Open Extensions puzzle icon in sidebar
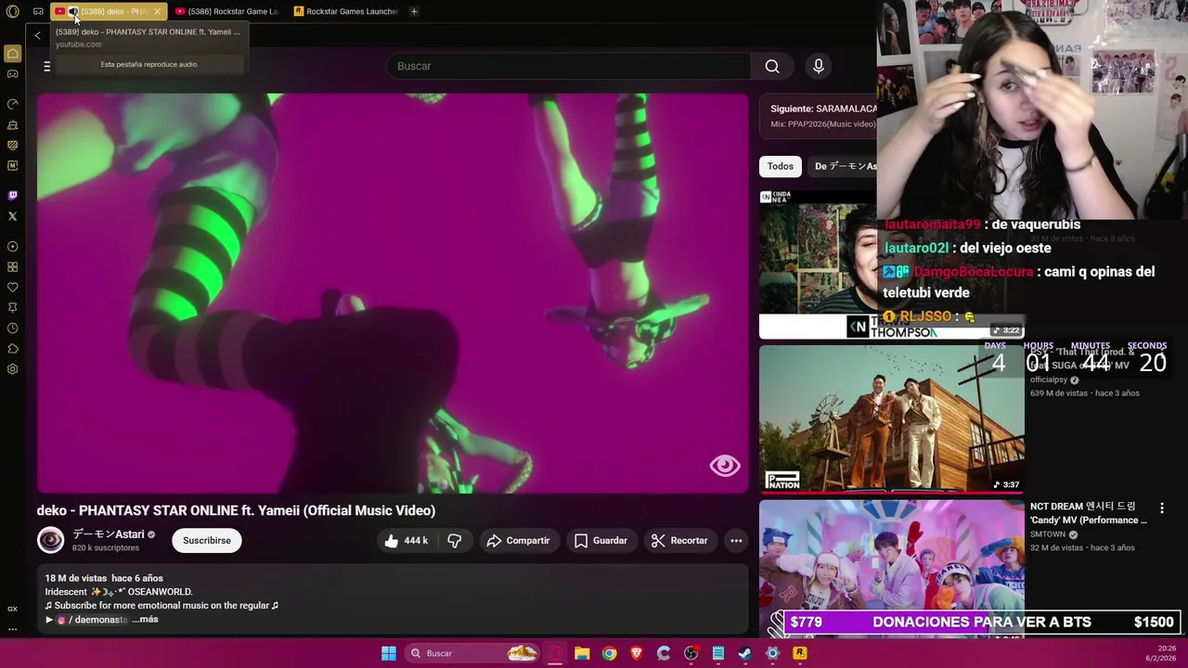Viewport: 1188px width, 668px height. (12, 348)
